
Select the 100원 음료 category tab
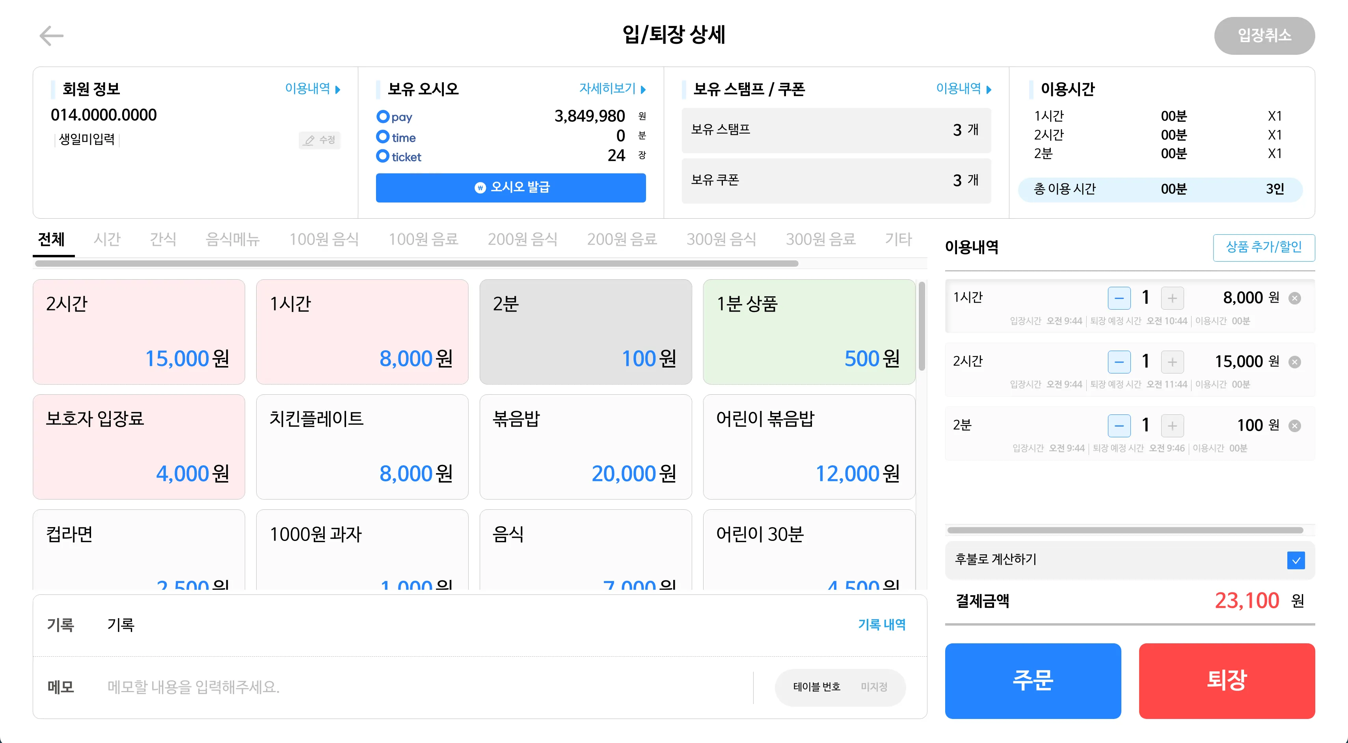(x=423, y=240)
